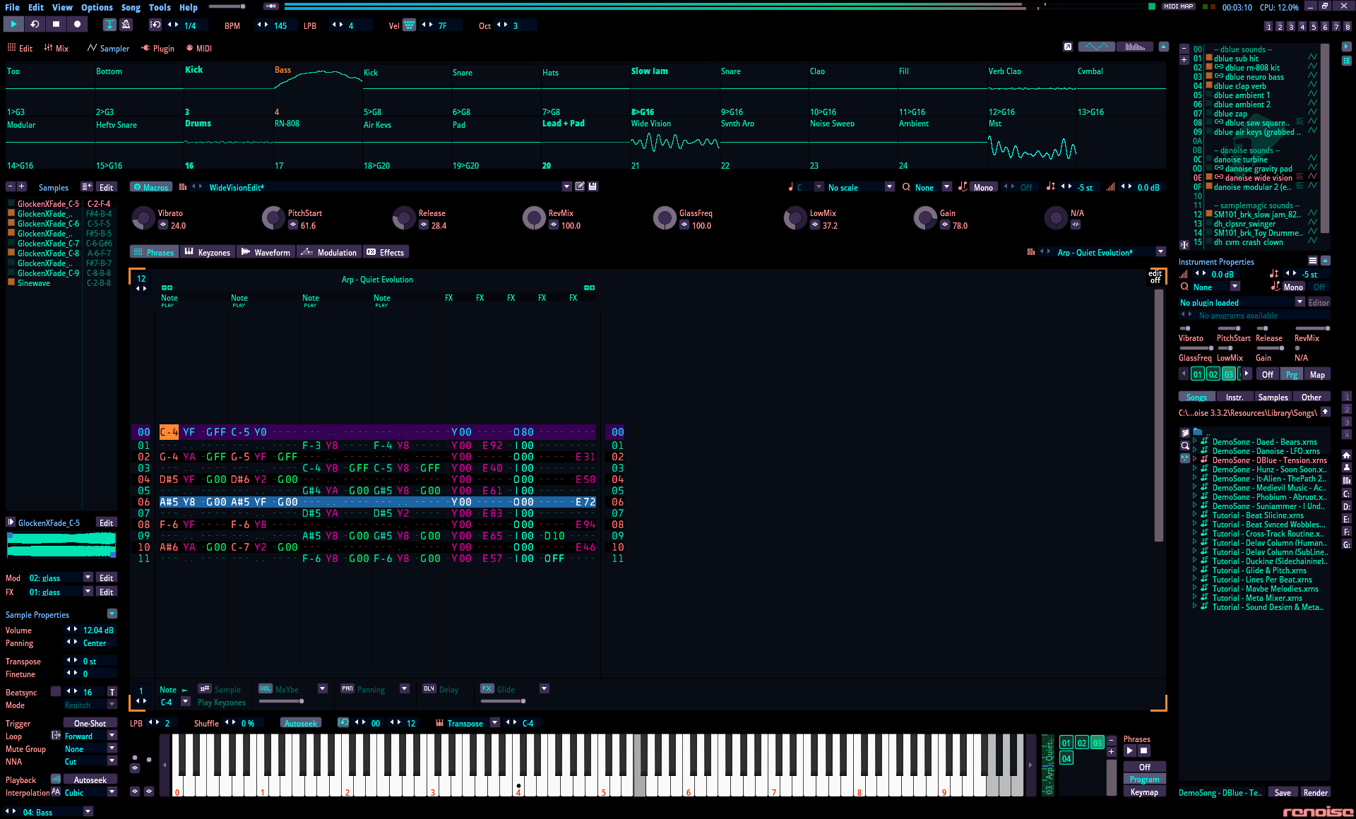This screenshot has width=1356, height=819.
Task: Open the Tools menu
Action: point(160,7)
